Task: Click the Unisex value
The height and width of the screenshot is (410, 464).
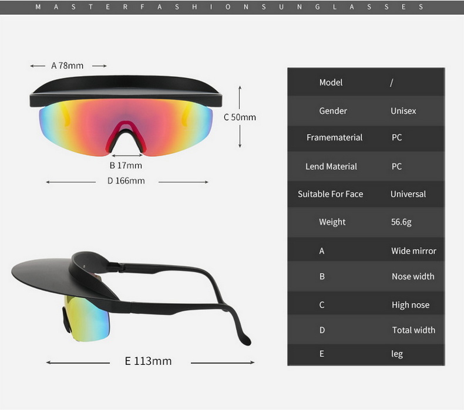Action: coord(403,111)
